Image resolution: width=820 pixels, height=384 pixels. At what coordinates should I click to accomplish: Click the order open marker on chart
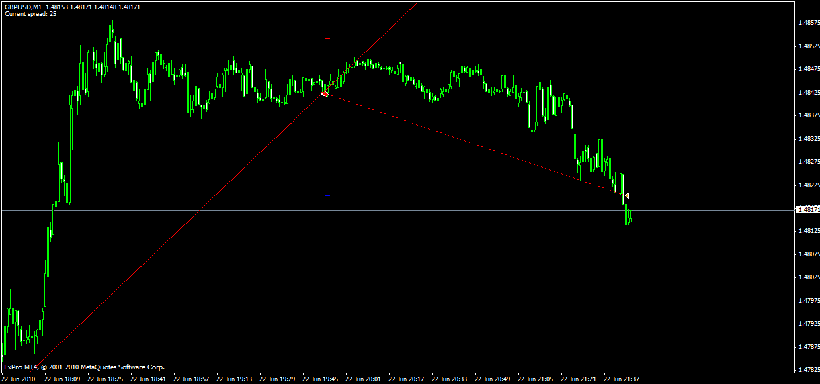325,94
